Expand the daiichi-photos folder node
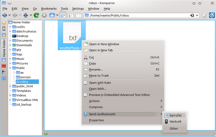This screenshot has width=216, height=137. click(10, 31)
